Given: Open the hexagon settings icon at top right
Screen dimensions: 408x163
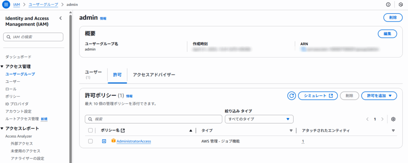Looking at the screenshot, I should [x=401, y=5].
